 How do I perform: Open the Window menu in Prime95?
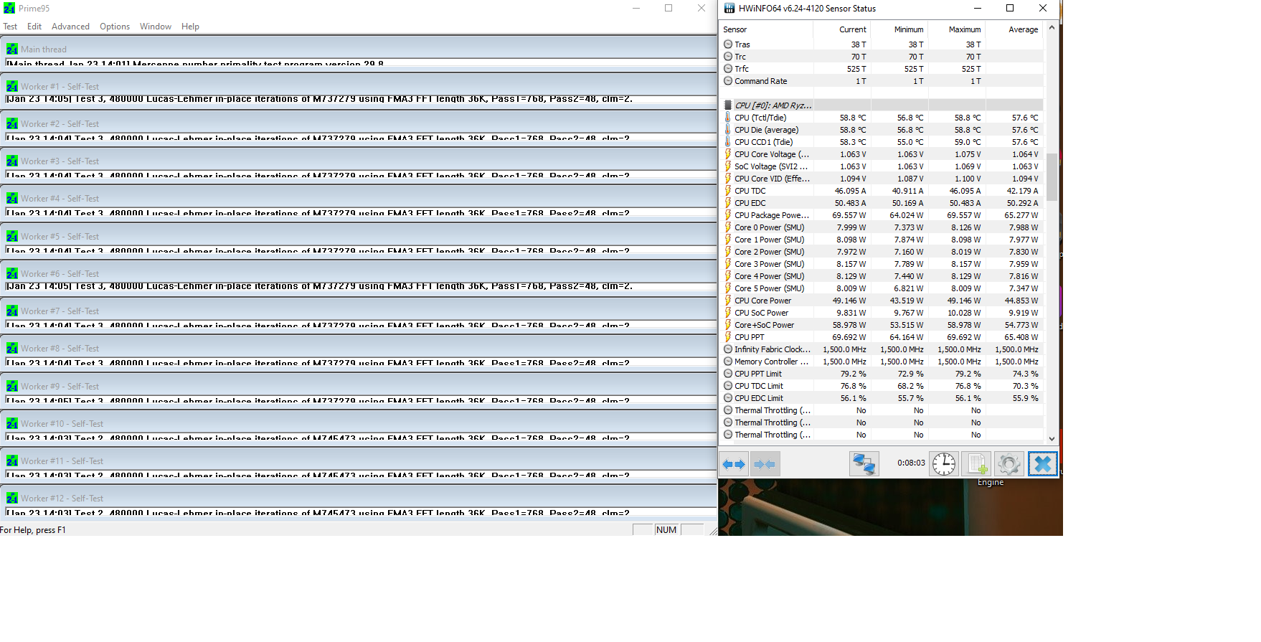click(x=156, y=27)
